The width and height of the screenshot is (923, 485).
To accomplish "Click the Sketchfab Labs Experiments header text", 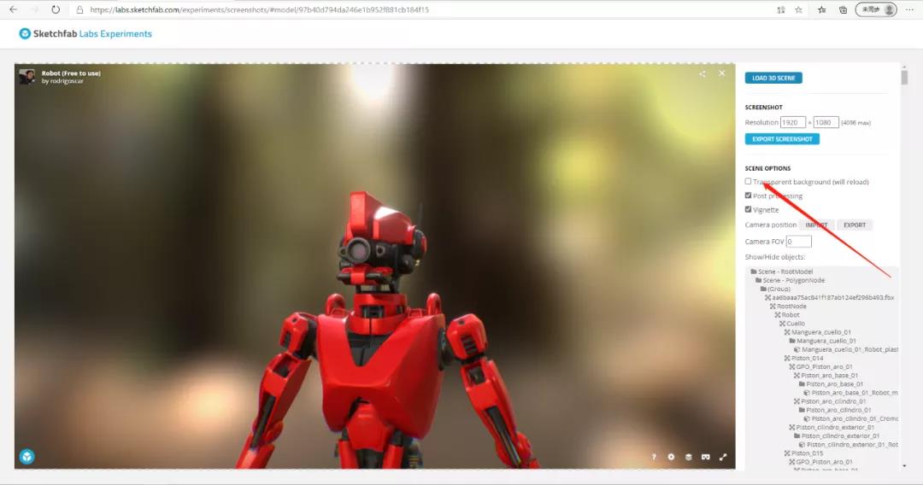I will [x=92, y=33].
